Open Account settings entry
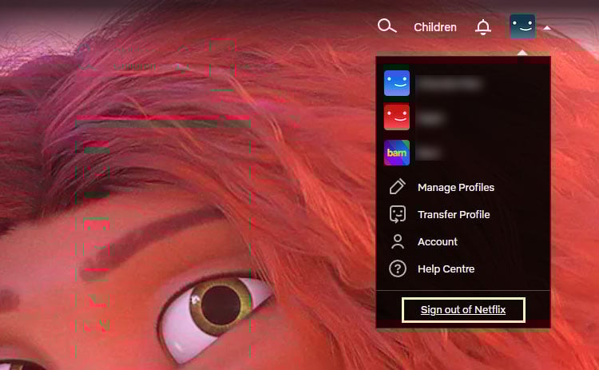Image resolution: width=599 pixels, height=370 pixels. (x=438, y=241)
